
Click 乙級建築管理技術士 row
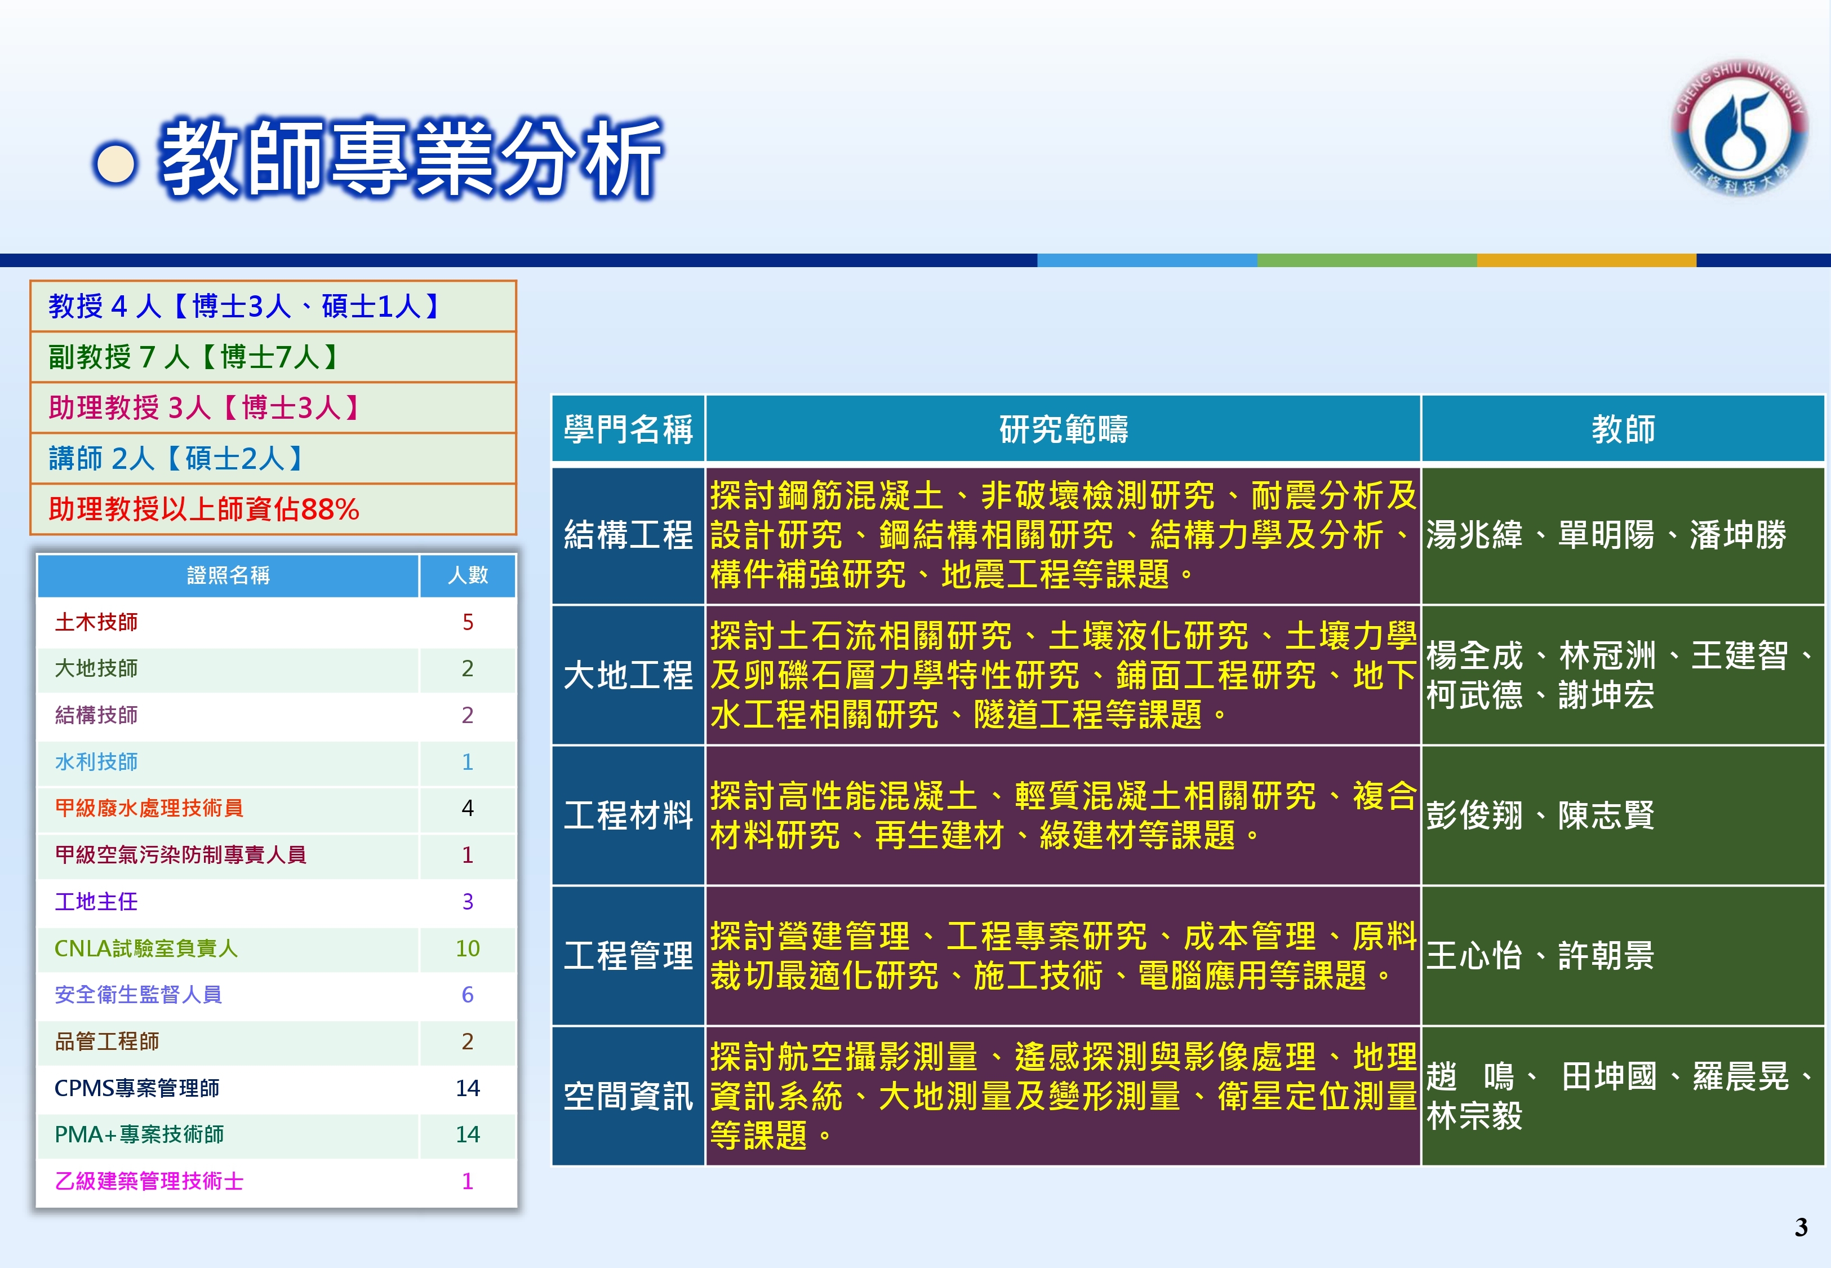pos(149,1181)
